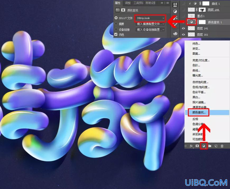Select the black mask thumbnail on 图层 144
Screen dimensions: 230x189
tap(202, 10)
